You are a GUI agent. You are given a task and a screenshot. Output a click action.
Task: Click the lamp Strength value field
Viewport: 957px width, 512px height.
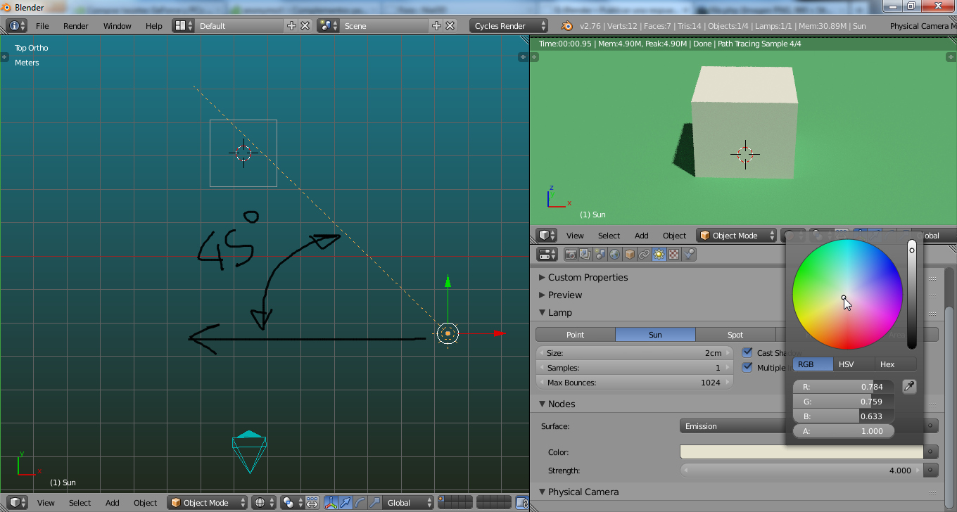tap(802, 471)
